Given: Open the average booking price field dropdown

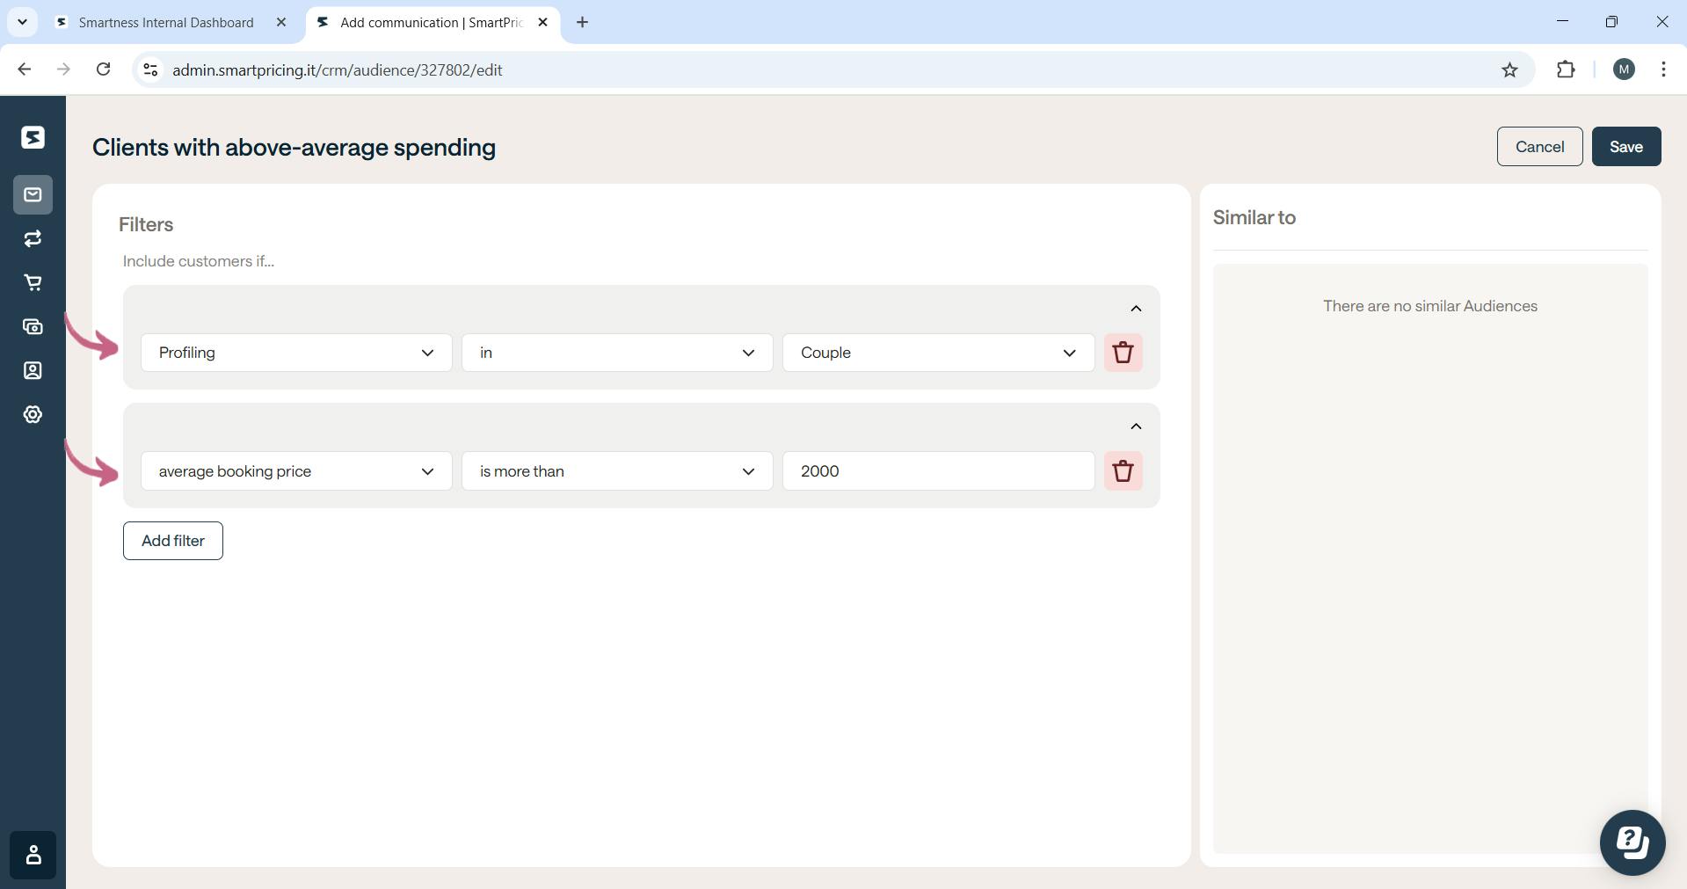Looking at the screenshot, I should pyautogui.click(x=296, y=471).
